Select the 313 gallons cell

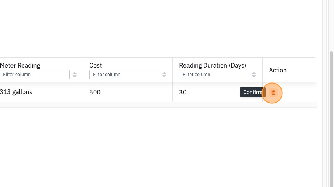click(x=16, y=92)
